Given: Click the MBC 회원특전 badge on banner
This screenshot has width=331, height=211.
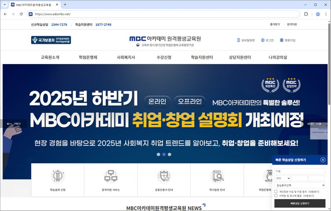Looking at the screenshot, I should click(x=270, y=85).
